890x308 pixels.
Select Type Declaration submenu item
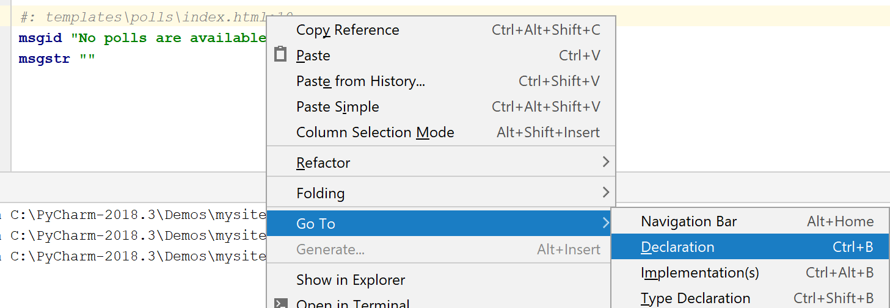pos(695,298)
